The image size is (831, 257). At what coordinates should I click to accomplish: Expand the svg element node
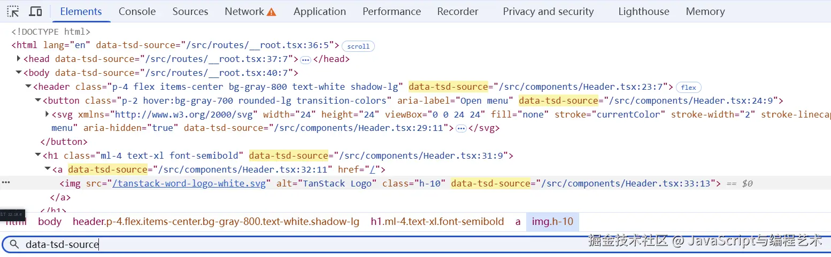pyautogui.click(x=47, y=114)
